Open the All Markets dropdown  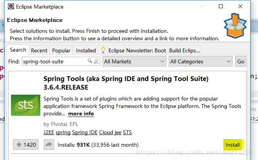click(x=134, y=61)
